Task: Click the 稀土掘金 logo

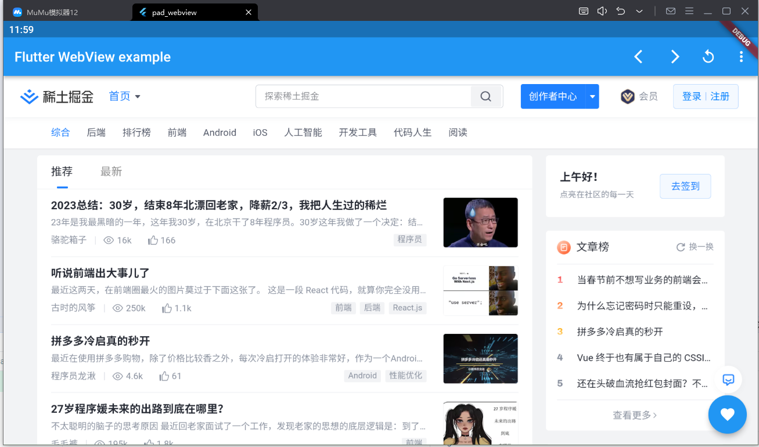Action: (x=56, y=96)
